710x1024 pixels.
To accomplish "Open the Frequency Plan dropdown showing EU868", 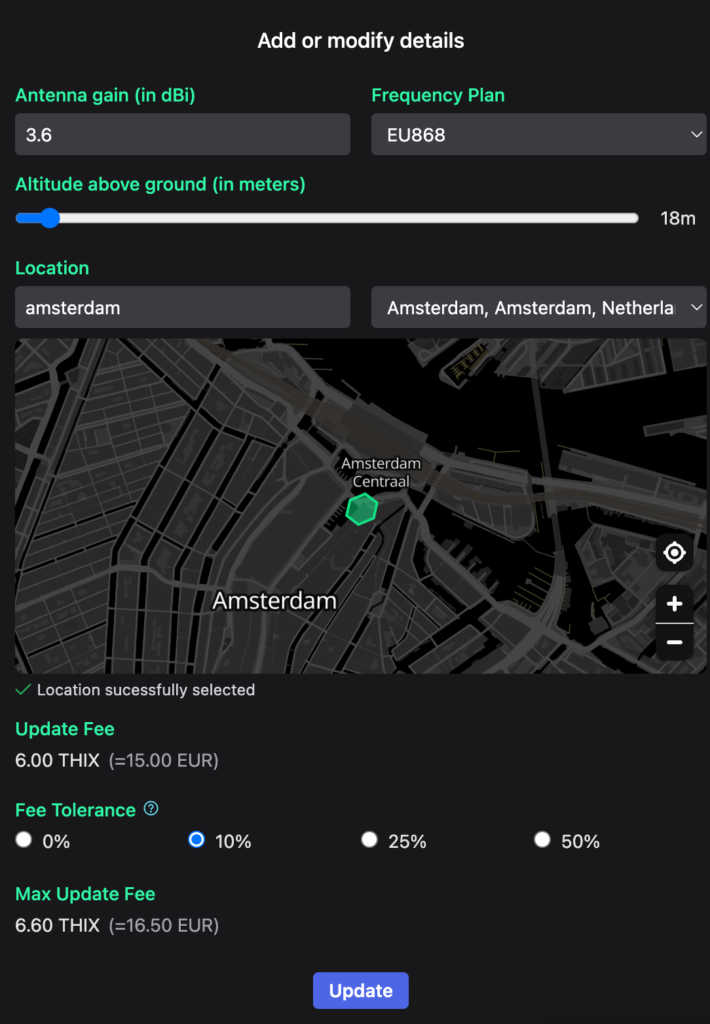I will tap(537, 134).
